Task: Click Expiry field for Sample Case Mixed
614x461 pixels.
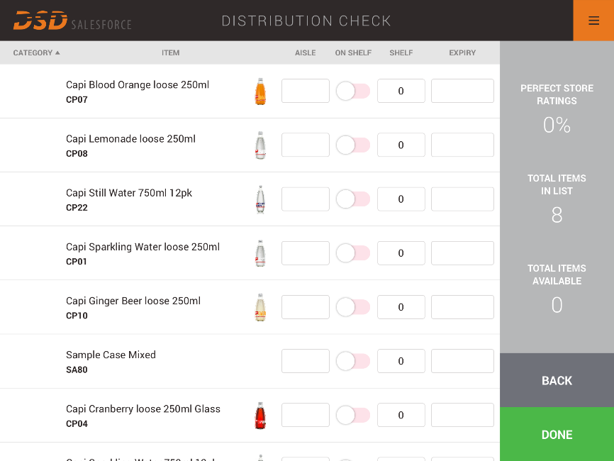Action: coord(462,361)
